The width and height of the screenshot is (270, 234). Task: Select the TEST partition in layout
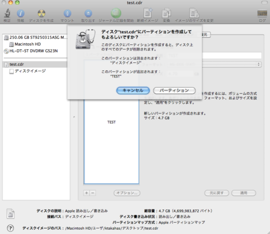coord(112,122)
